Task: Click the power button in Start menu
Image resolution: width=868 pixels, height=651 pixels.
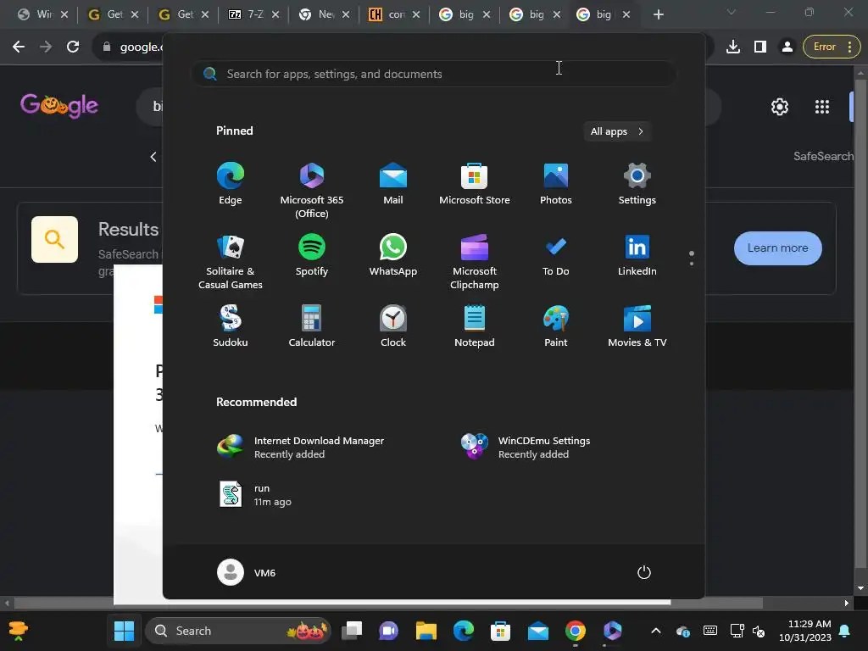Action: pos(644,572)
